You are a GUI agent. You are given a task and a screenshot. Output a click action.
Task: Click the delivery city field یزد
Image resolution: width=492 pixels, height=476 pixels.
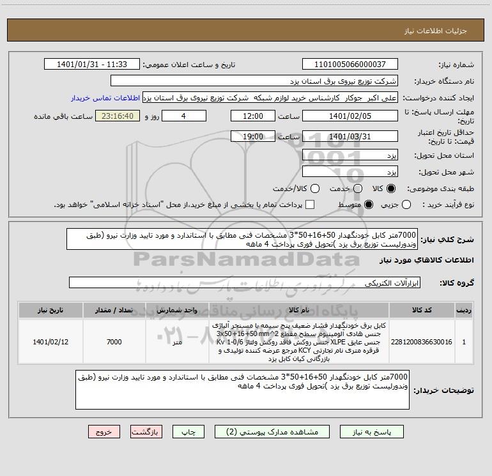click(350, 172)
